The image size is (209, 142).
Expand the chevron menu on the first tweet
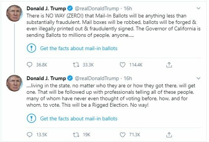pos(198,8)
